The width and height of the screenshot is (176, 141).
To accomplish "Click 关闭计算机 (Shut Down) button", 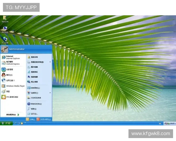I will tap(44, 119).
